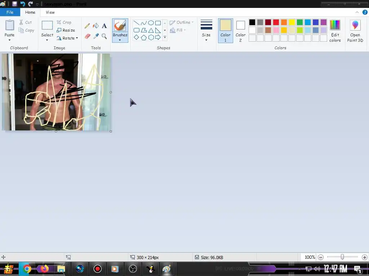Click the rectangular Select tool box
This screenshot has width=369, height=276.
tap(47, 26)
